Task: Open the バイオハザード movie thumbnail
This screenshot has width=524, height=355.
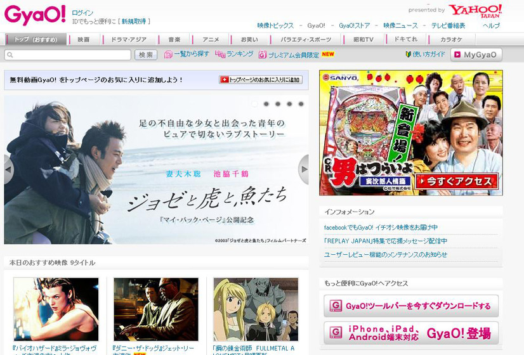Action: pos(56,309)
